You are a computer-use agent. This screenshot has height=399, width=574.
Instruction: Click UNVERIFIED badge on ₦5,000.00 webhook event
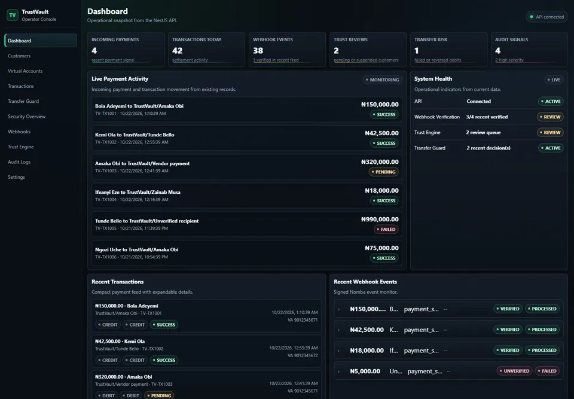coord(514,371)
